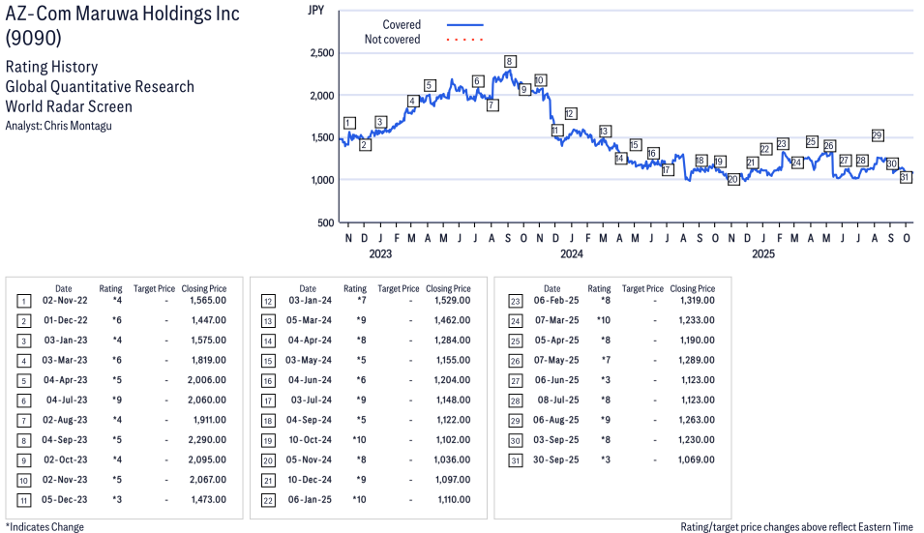Viewport: 924px width, 533px height.
Task: Select chart marker 31 at the line's end
Action: pos(906,177)
